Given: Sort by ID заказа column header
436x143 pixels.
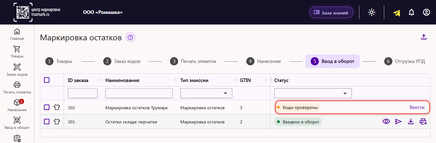Looking at the screenshot, I should point(78,80).
